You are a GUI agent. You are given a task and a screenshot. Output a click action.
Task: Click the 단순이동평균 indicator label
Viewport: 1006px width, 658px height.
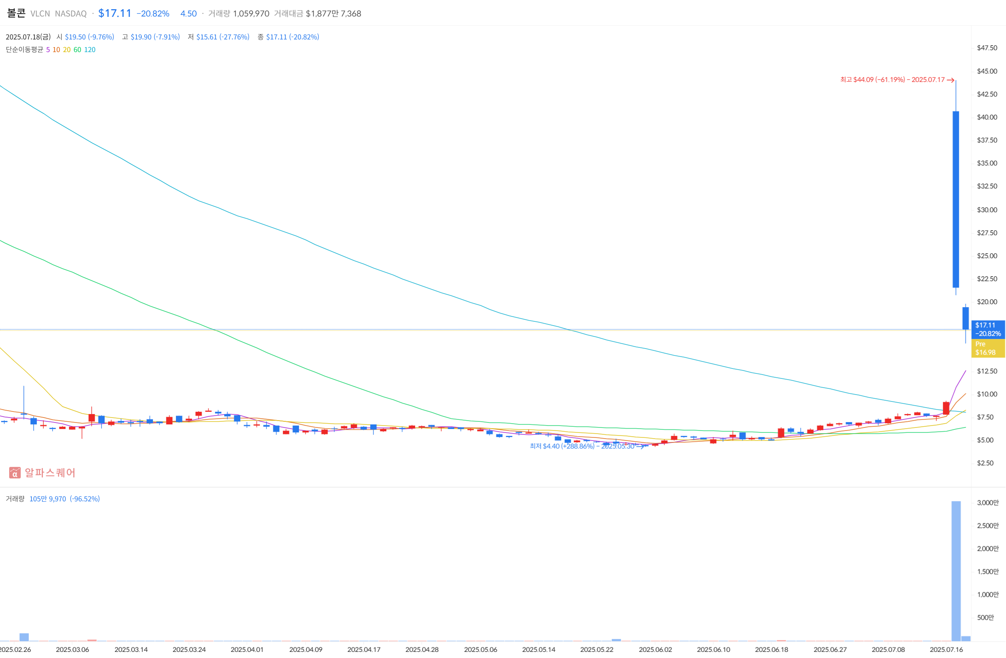[x=24, y=50]
